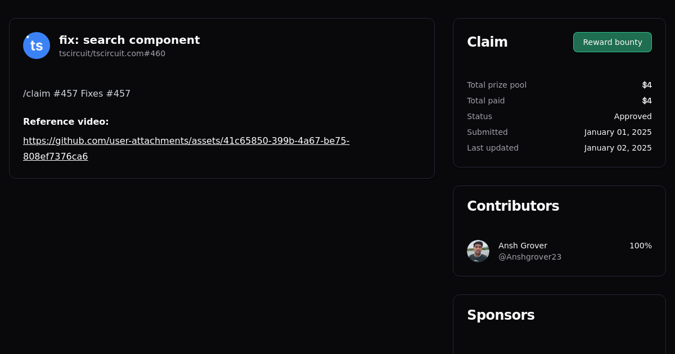Click the Total paid $4 value

647,101
